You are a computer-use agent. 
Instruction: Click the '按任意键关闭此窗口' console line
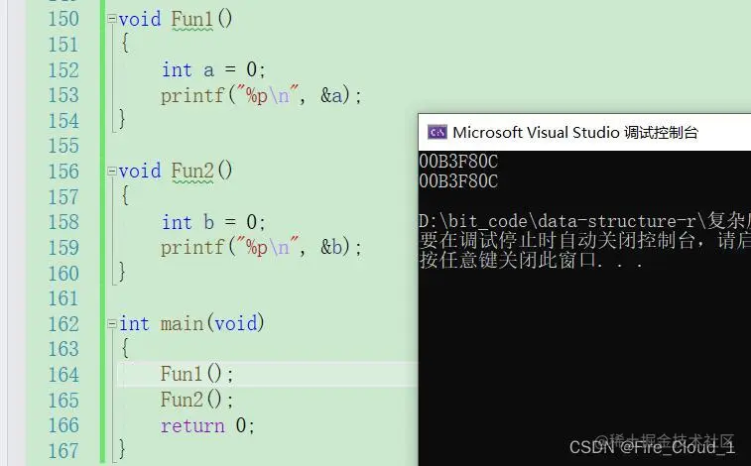pyautogui.click(x=531, y=261)
